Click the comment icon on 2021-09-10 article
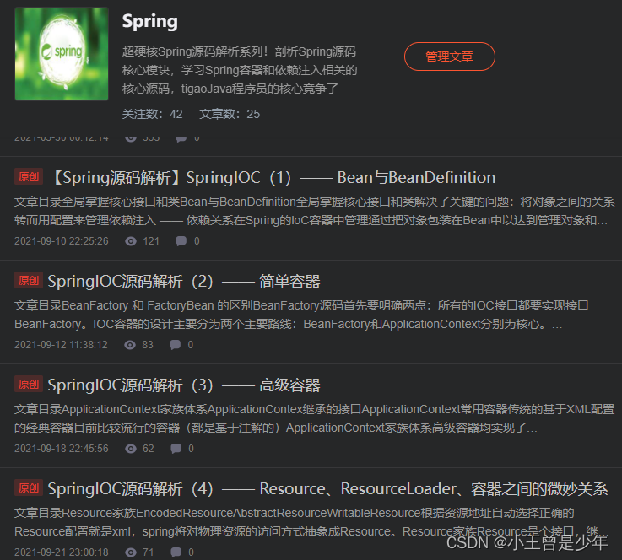This screenshot has width=622, height=560. pyautogui.click(x=181, y=241)
